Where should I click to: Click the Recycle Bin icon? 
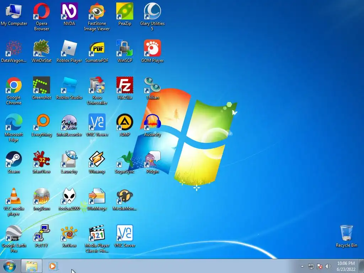point(346,233)
